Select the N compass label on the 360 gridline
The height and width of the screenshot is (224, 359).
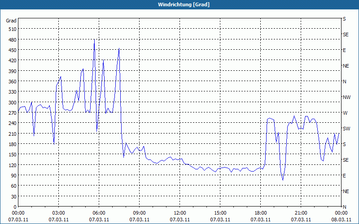[345, 82]
